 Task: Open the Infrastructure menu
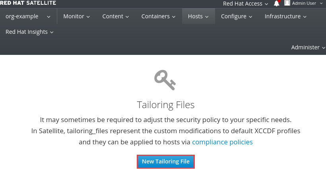(285, 16)
